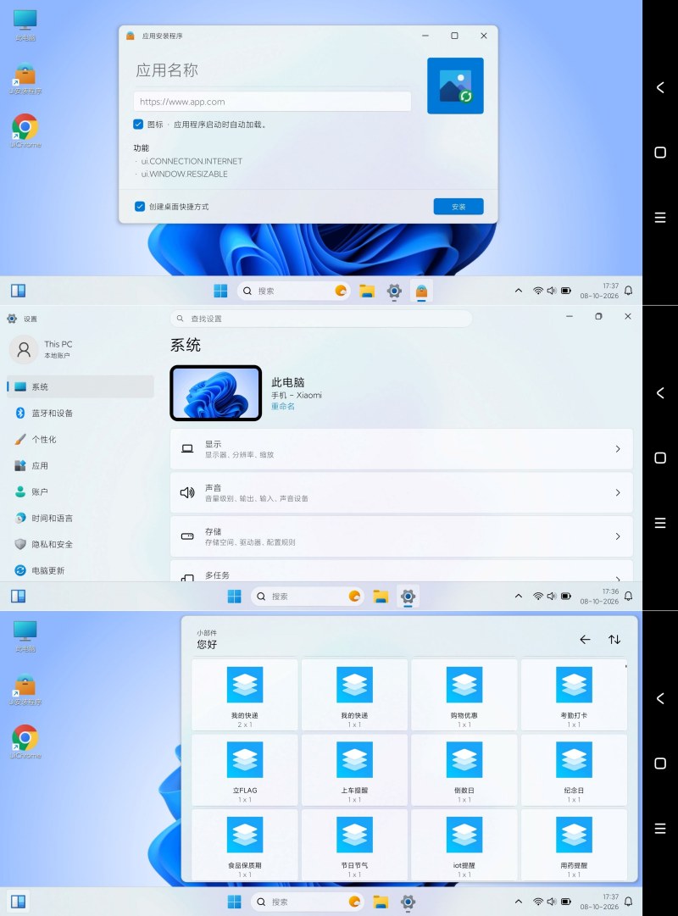The image size is (678, 916).
Task: Expand the 显示 settings row chevron
Action: [x=618, y=448]
